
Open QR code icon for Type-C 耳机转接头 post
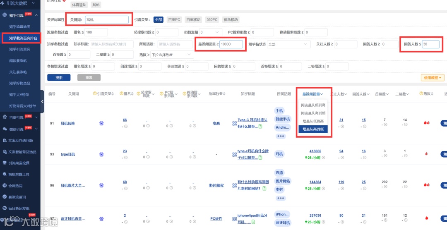tap(234, 123)
